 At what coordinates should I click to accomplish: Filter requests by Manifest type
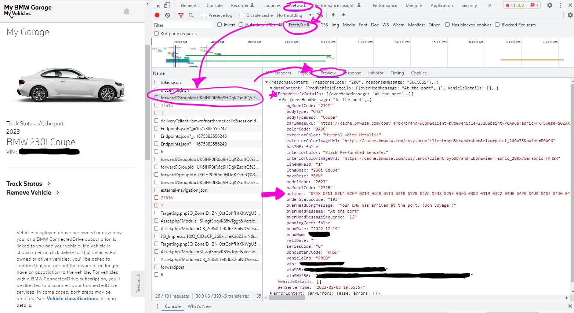416,25
